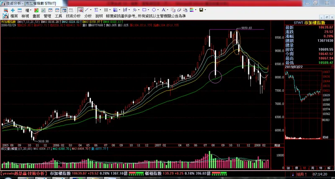The width and height of the screenshot is (335, 179).
Task: Switch to the 特 tab
Action: coord(321,168)
